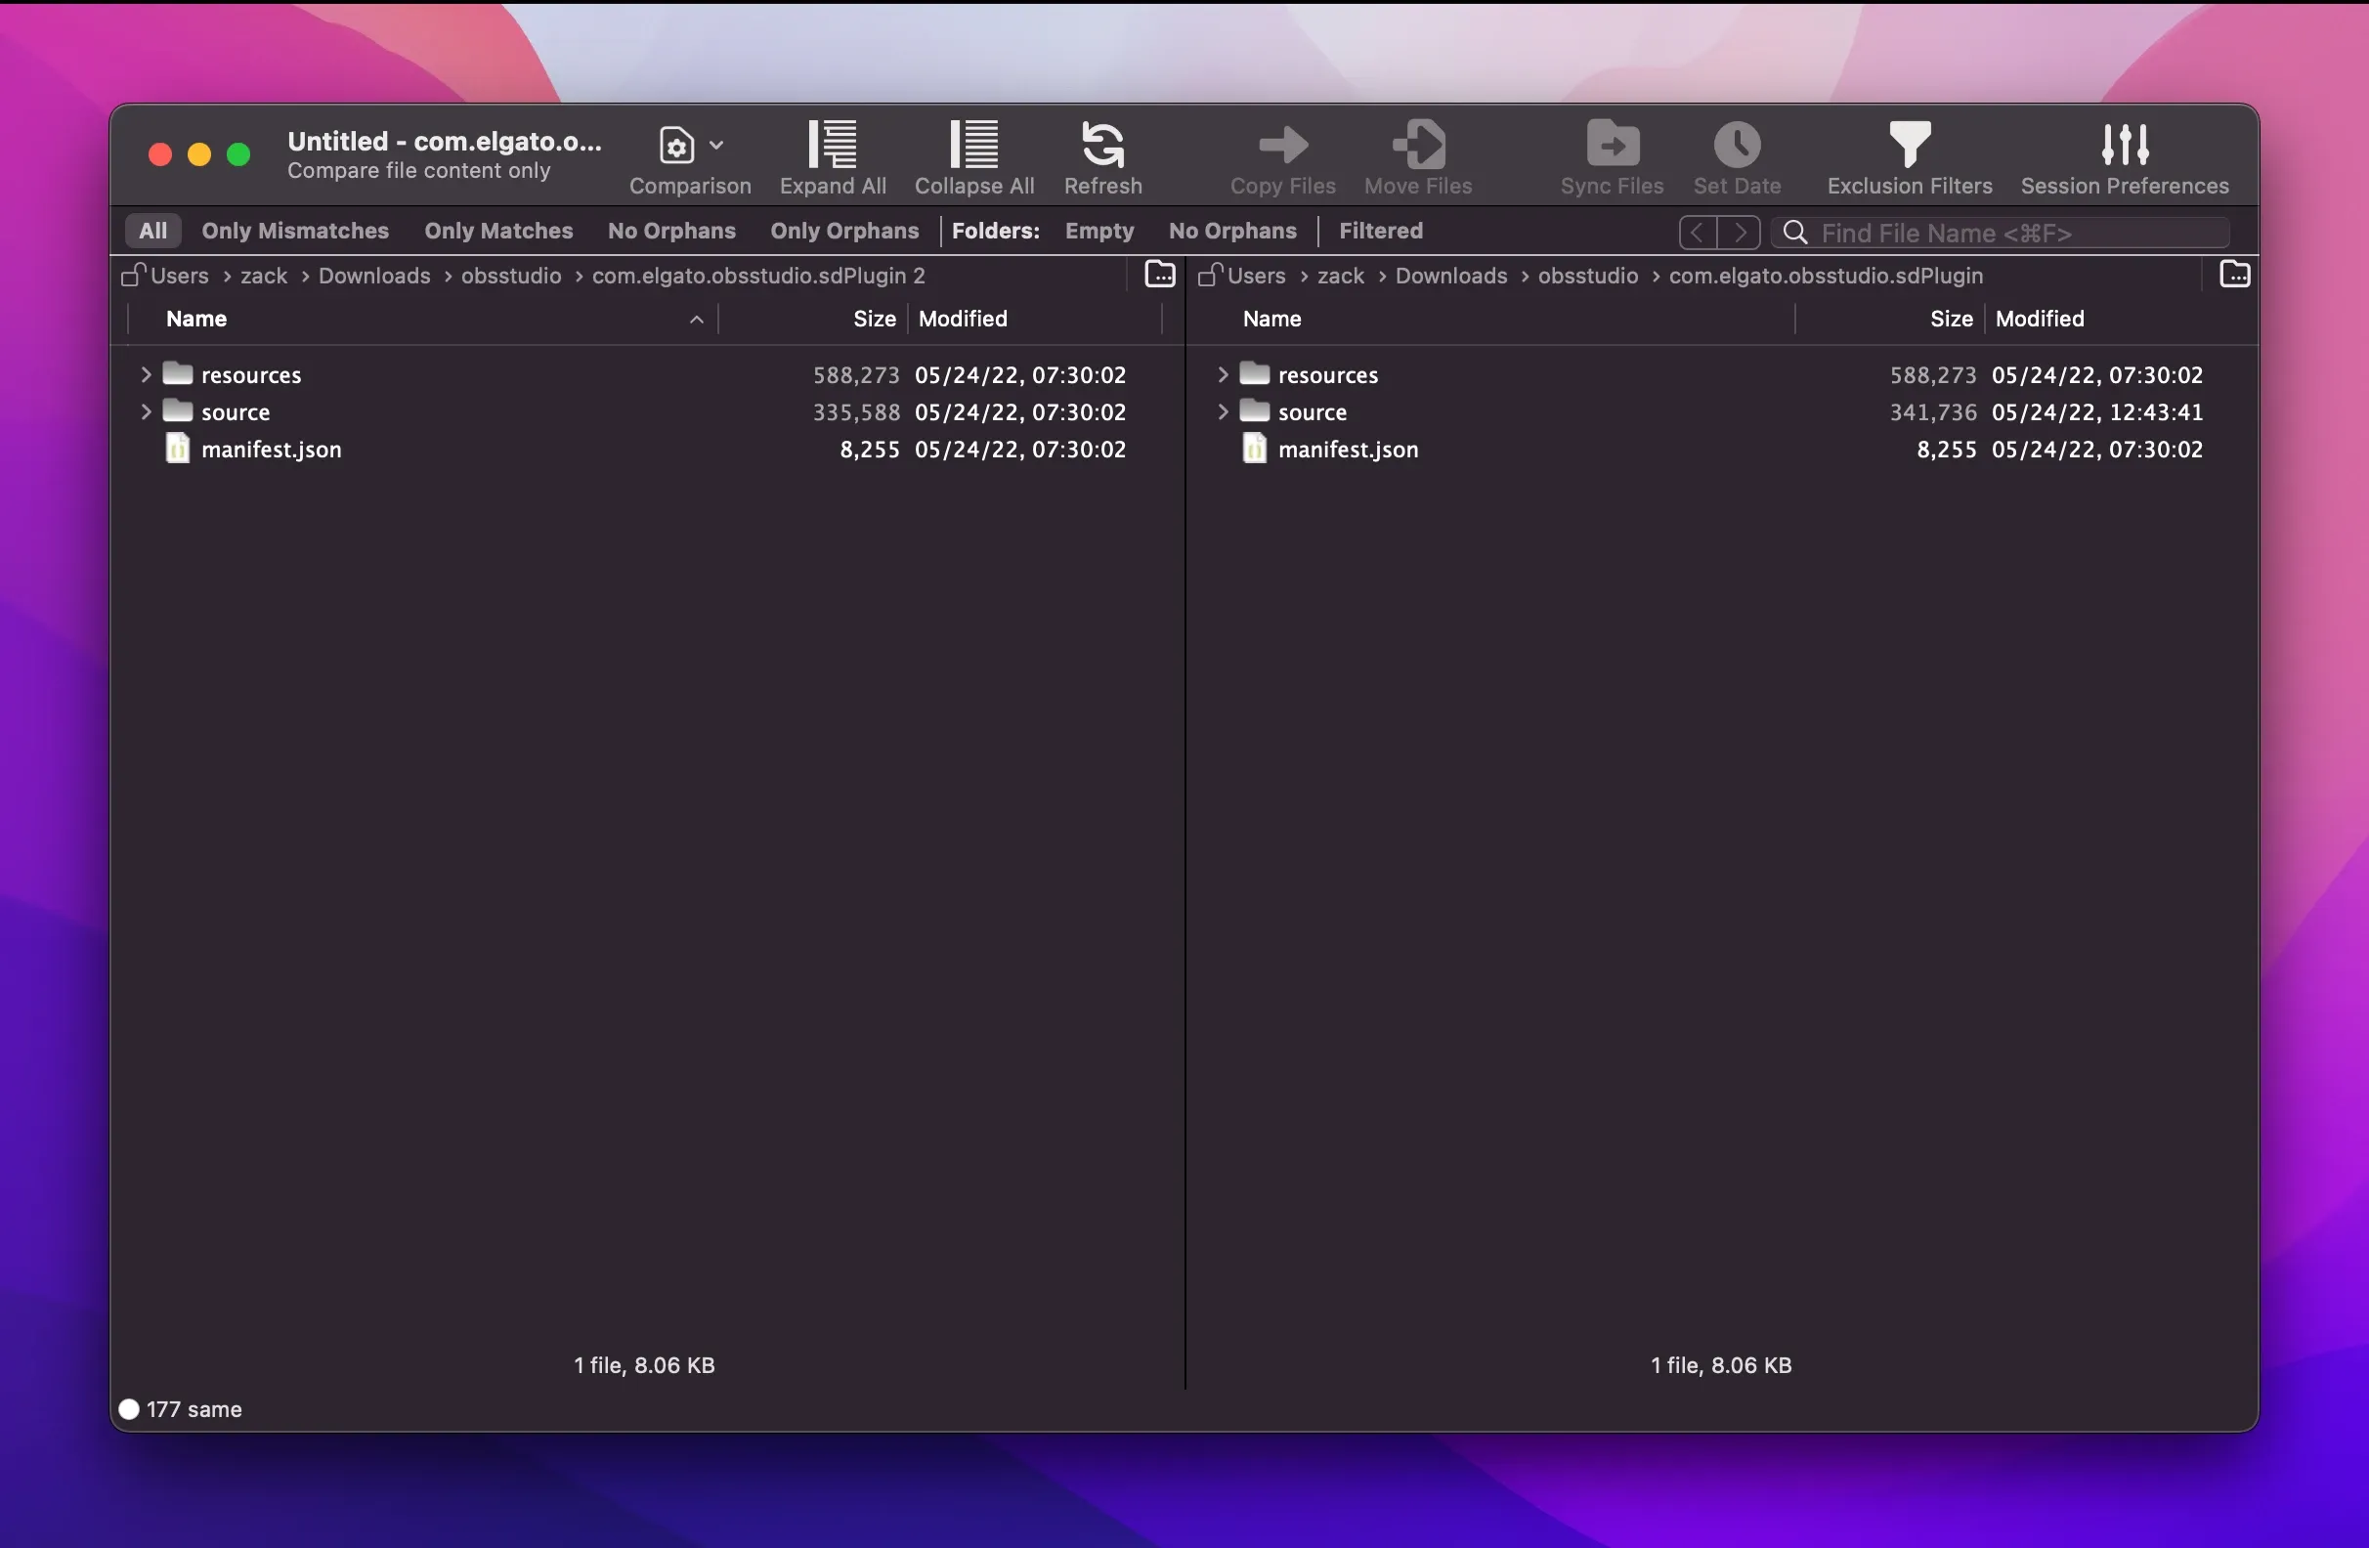
Task: Enable the Only Orphans filter
Action: coord(844,231)
